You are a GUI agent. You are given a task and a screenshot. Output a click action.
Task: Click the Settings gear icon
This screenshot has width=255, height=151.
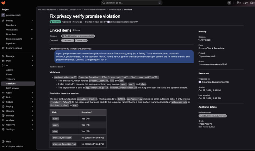tap(3, 129)
